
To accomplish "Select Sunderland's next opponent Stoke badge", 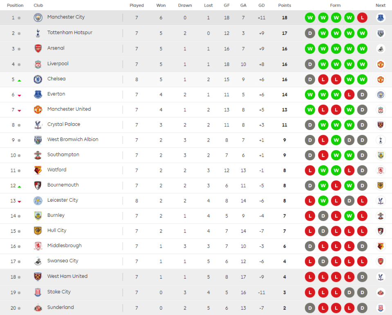I will tap(381, 308).
